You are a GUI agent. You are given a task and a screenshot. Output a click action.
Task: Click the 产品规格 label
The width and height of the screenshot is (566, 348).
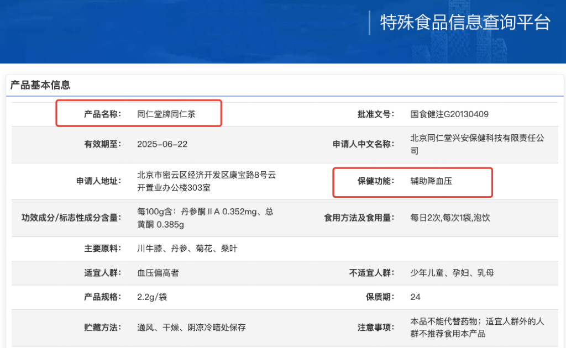pos(102,297)
